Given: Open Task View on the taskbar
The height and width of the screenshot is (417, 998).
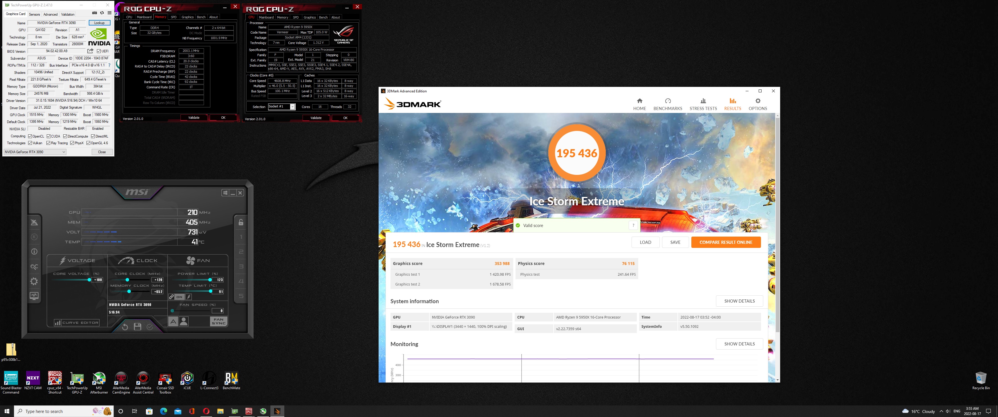Looking at the screenshot, I should [x=134, y=411].
